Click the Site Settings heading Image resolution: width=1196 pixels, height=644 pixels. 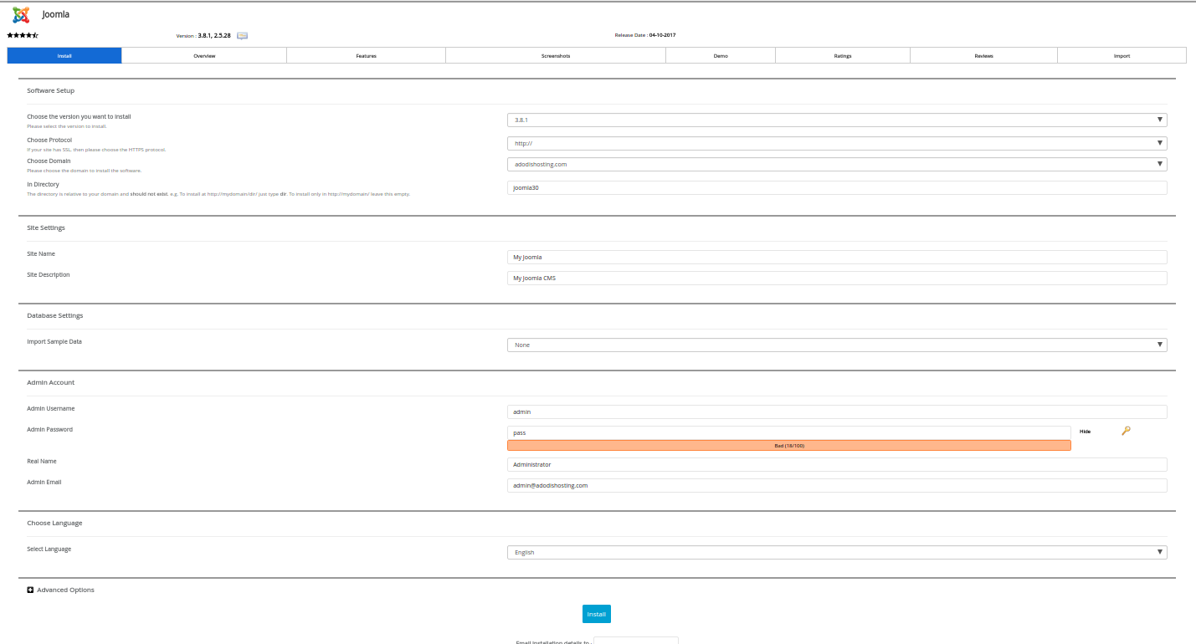pyautogui.click(x=46, y=227)
